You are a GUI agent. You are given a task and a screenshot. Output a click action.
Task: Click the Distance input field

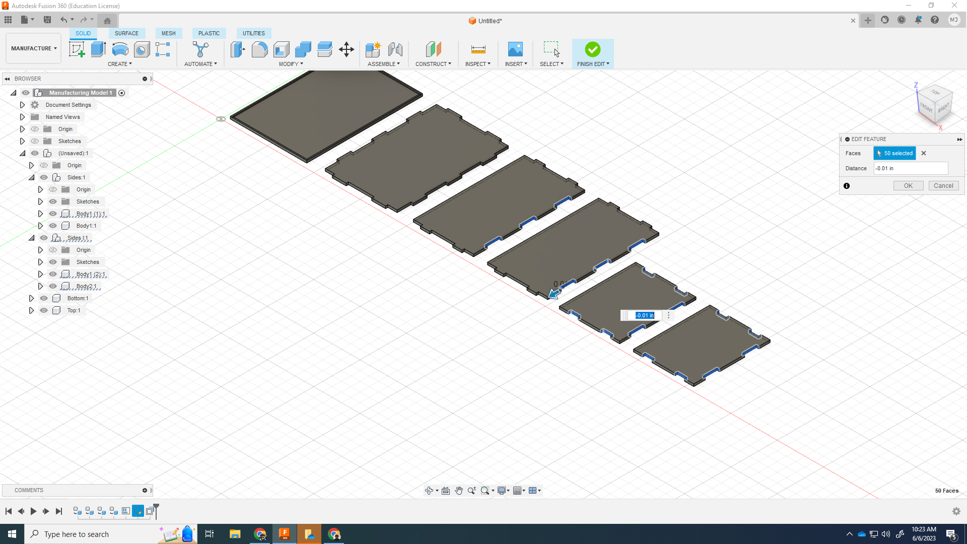(910, 168)
